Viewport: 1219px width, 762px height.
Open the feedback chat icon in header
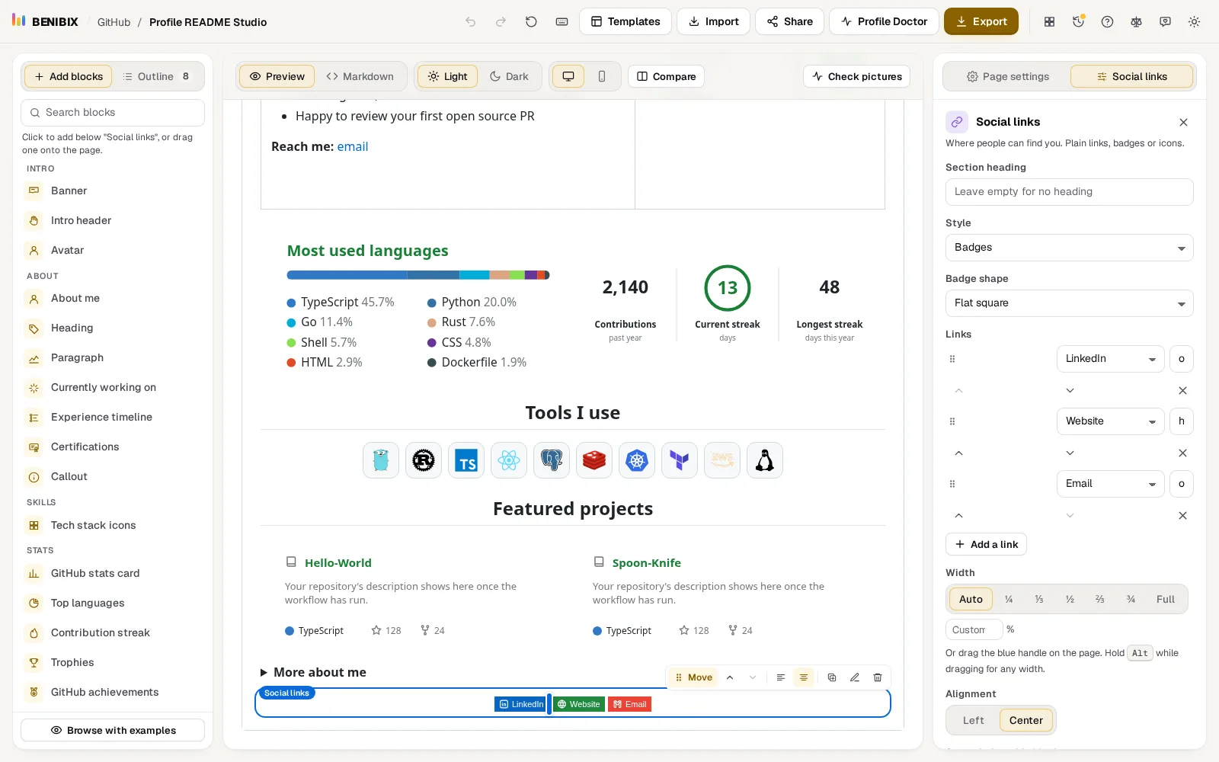tap(1165, 21)
